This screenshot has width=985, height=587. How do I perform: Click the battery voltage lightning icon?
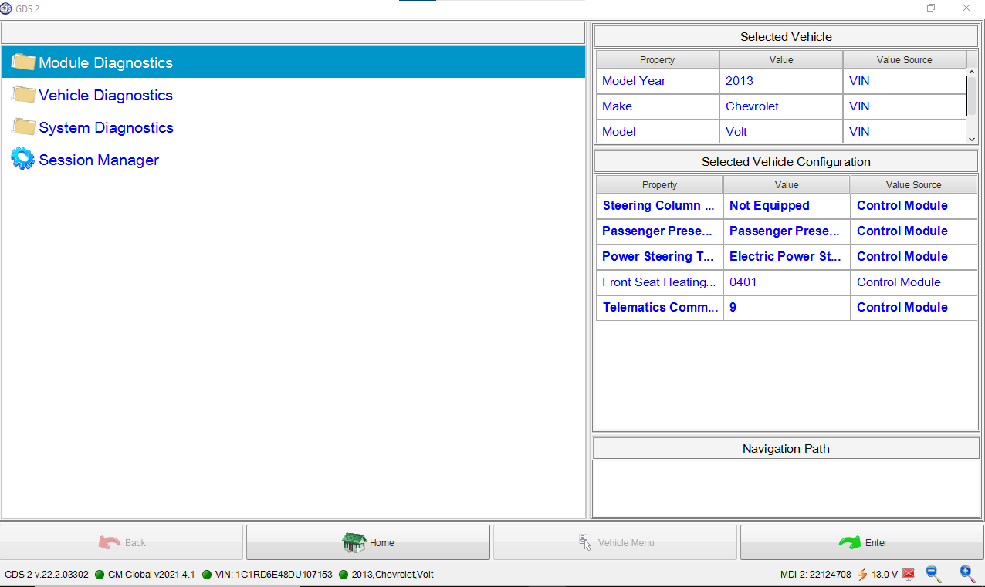pos(863,575)
